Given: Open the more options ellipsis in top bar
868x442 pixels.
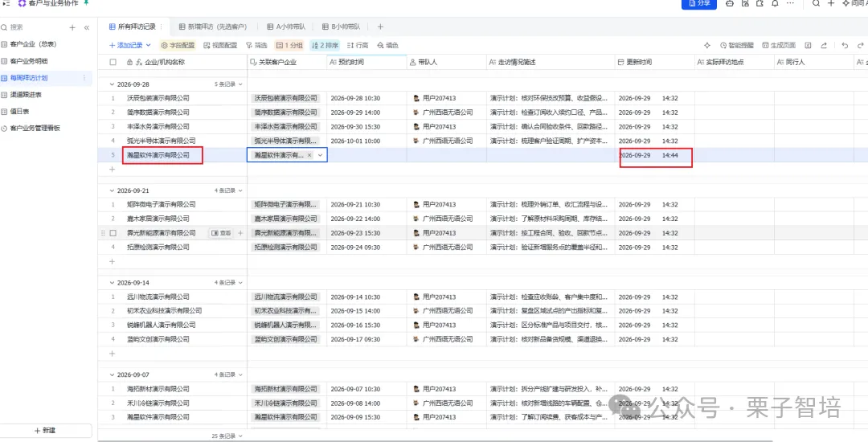Looking at the screenshot, I should tap(790, 3).
